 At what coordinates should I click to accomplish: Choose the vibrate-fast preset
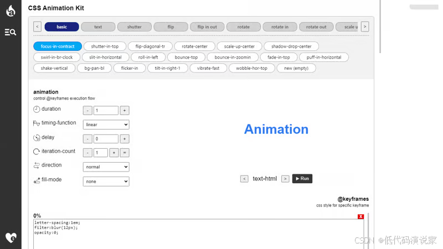point(208,68)
